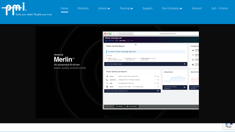Click the Stripcharts detailed breakdown arrow button
235x132 pixels.
[184, 87]
